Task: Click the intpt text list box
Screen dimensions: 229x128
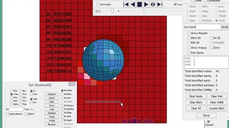Action: point(206,63)
